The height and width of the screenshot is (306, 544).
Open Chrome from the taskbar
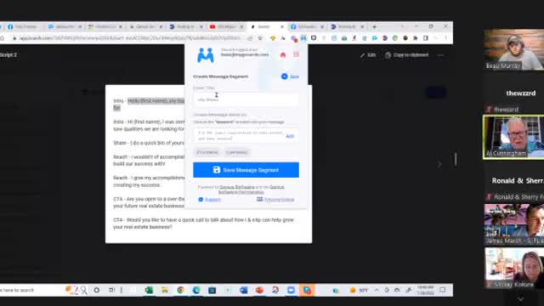(x=180, y=290)
